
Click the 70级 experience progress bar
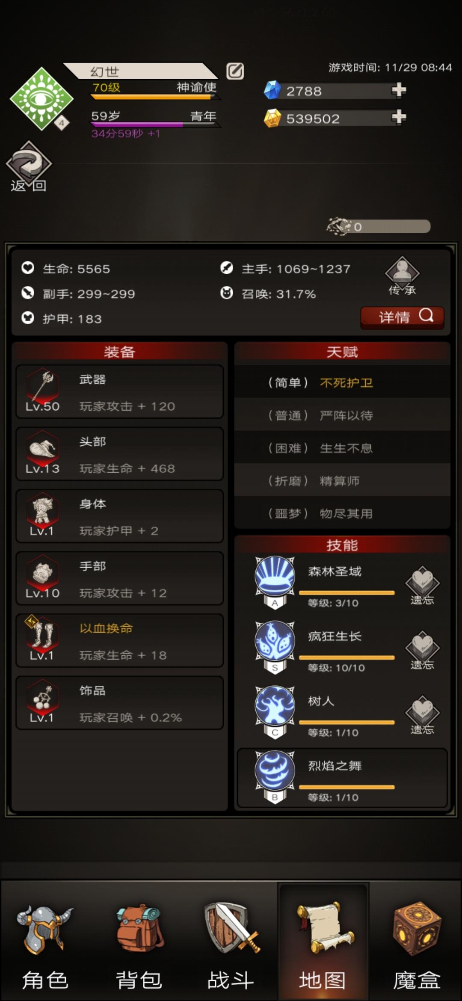tap(155, 97)
